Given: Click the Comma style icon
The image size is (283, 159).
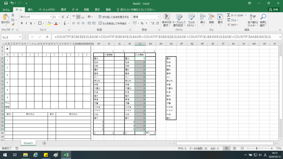Looking at the screenshot, I should coord(146,23).
